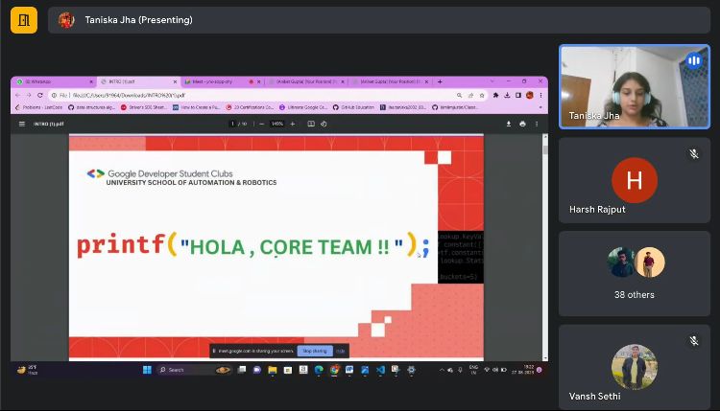Hide the screen sharing notification bar
The width and height of the screenshot is (720, 411).
340,351
